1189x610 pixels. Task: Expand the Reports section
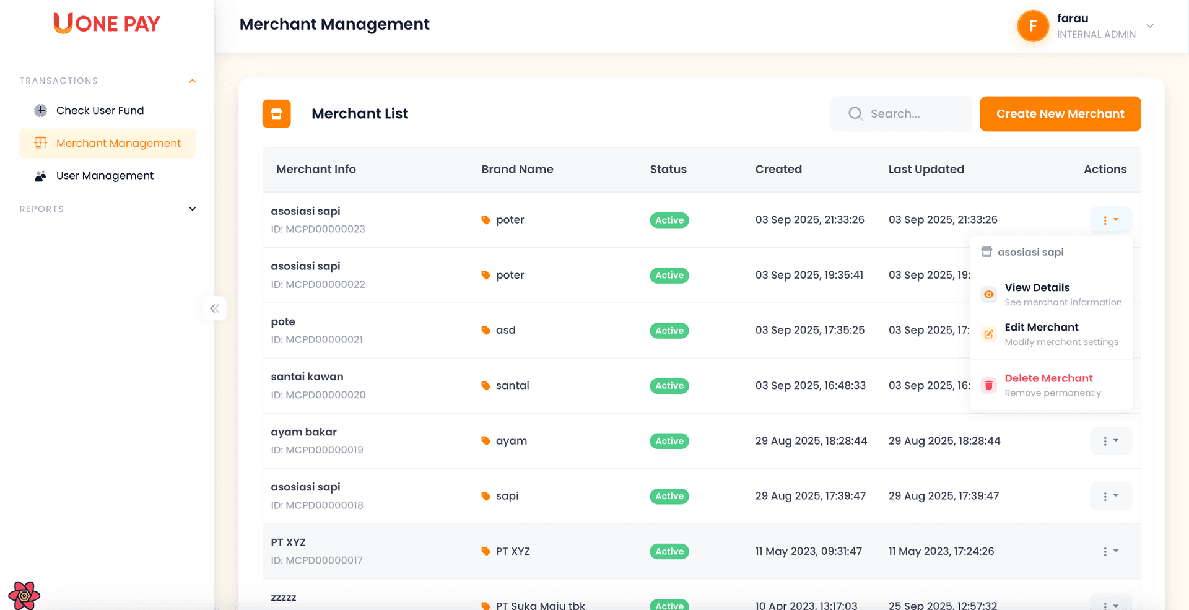[193, 209]
